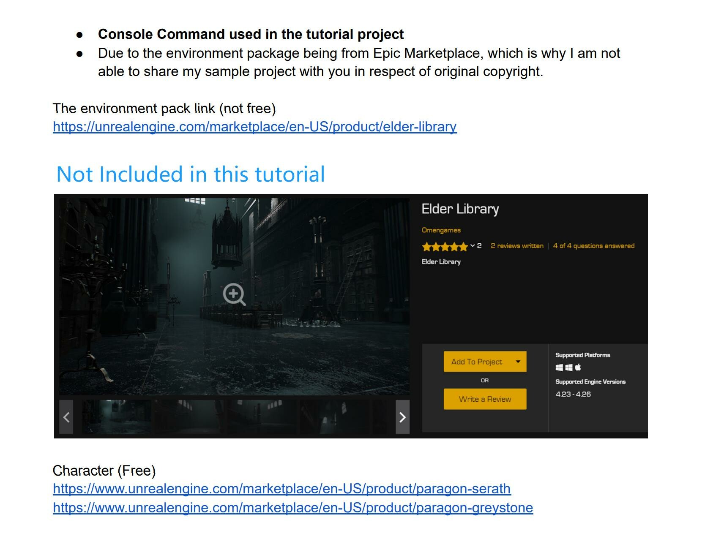Open 4 of 4 questions answered link
The image size is (713, 547).
coord(593,246)
